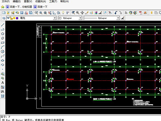The height and width of the screenshot is (121, 161).
Task: Select the Line drawing tool
Action: coord(3,25)
